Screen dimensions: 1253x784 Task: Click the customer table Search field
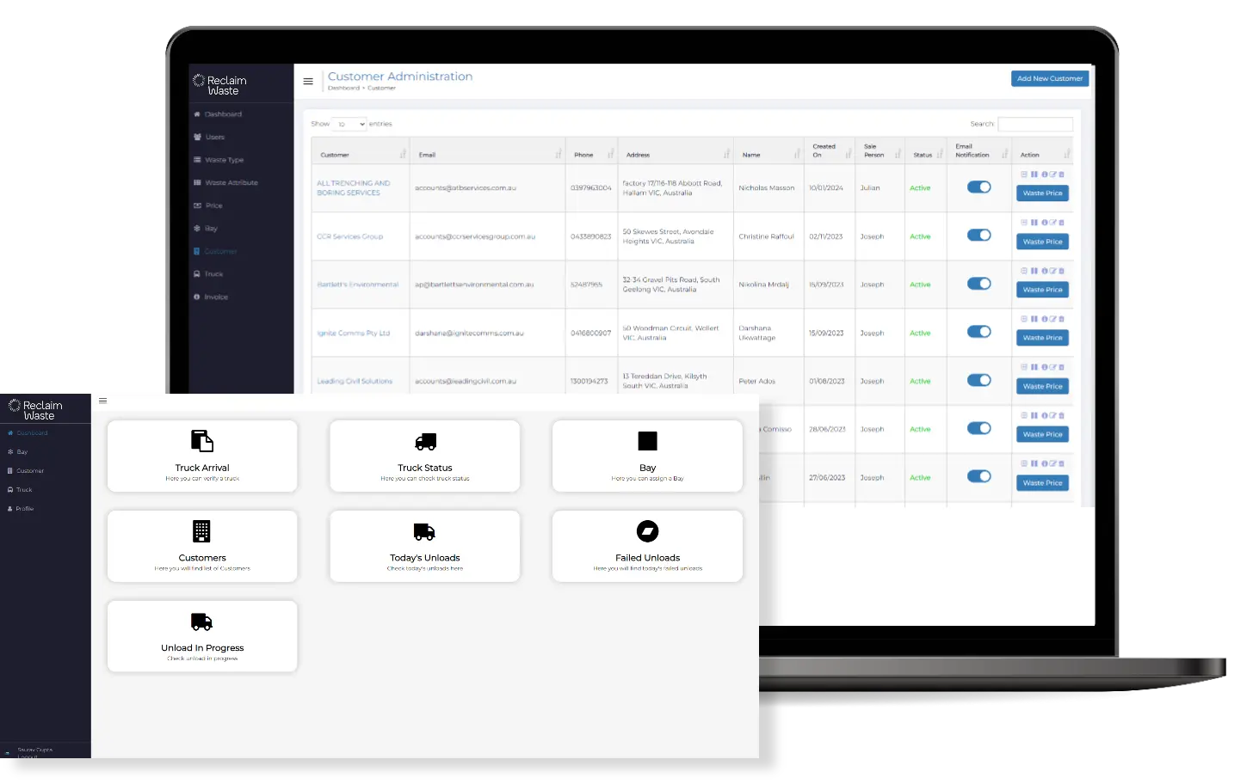(1035, 124)
